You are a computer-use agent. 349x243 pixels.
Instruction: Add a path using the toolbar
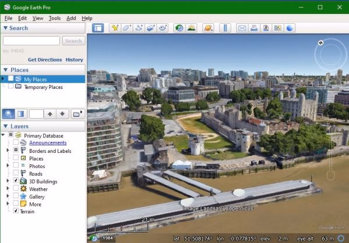pos(139,28)
